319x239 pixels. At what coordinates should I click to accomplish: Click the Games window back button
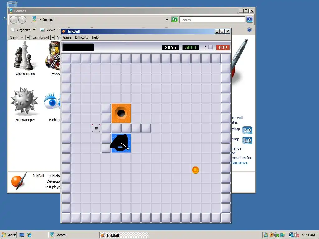click(x=14, y=20)
